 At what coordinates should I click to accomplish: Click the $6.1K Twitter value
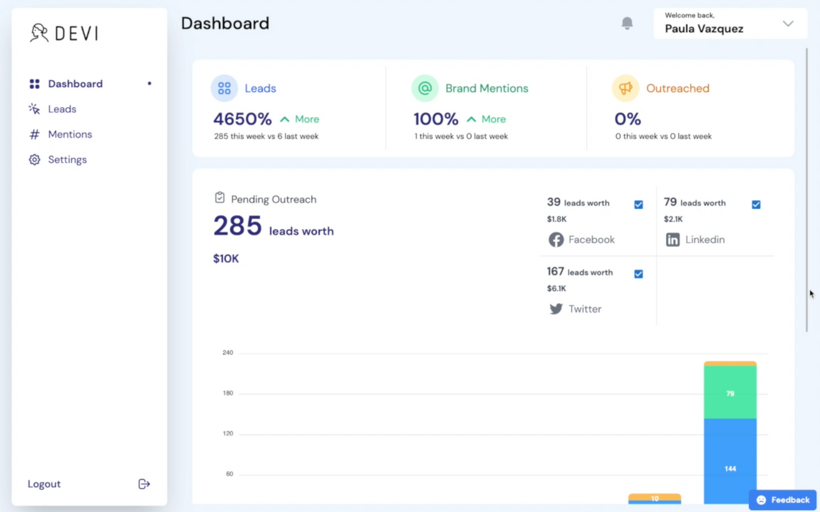point(557,289)
